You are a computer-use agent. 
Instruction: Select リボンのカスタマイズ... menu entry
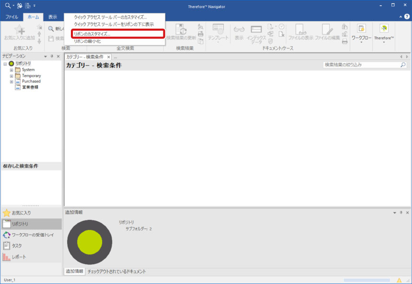[x=92, y=34]
